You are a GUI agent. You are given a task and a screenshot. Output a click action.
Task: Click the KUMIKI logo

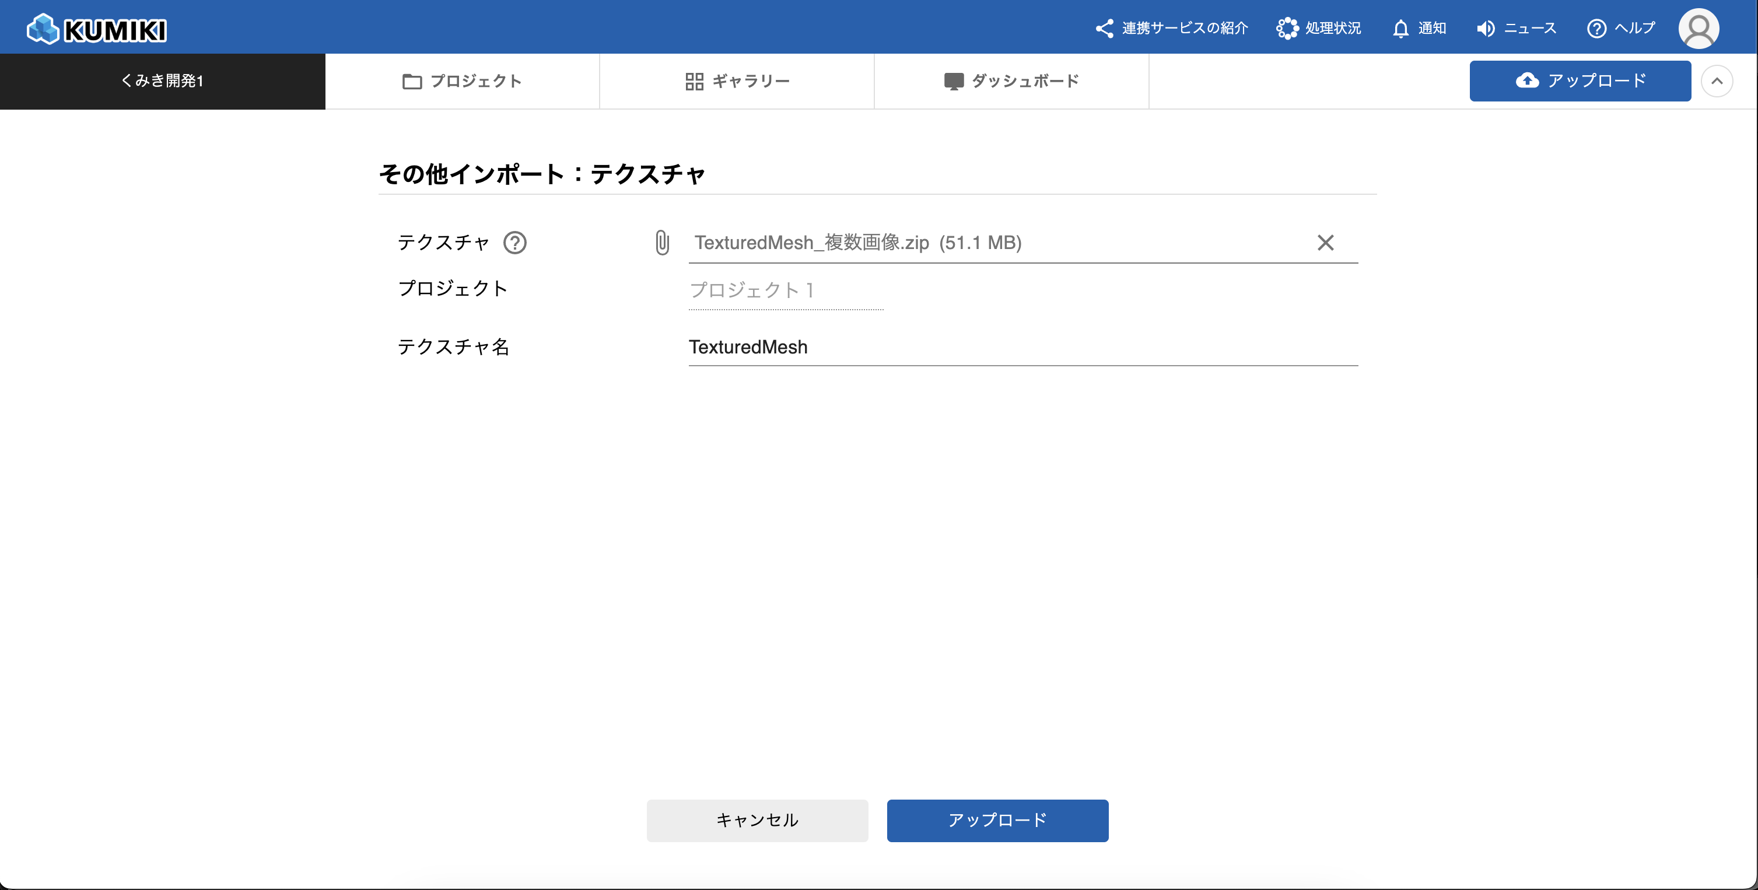tap(96, 29)
